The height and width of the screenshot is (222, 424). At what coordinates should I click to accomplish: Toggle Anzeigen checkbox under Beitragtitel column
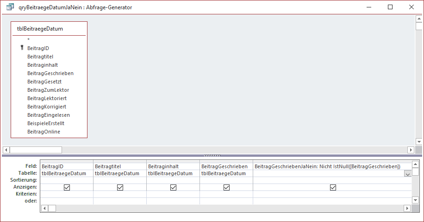tap(120, 187)
